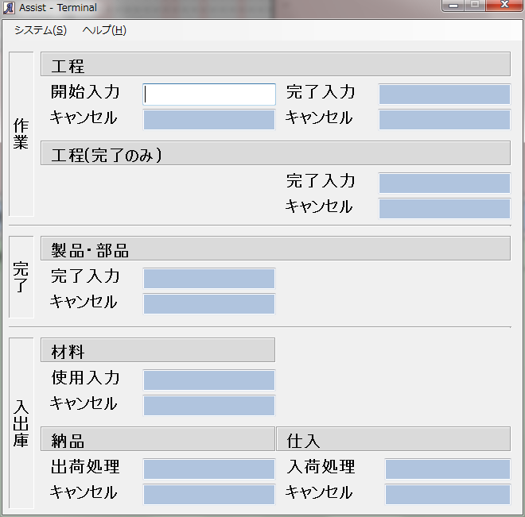The width and height of the screenshot is (525, 517).
Task: Click the 納品 section header
Action: coord(157,439)
